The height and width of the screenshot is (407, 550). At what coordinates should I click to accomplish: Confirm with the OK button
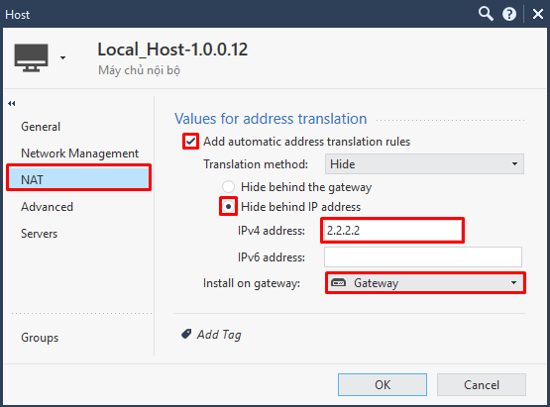[383, 384]
